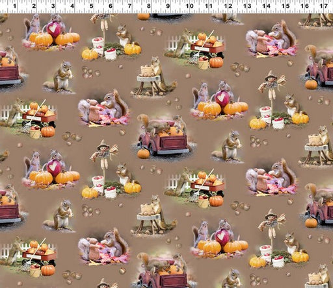The width and height of the screenshot is (333, 288).
Task: Click the number 5 on the ruler
Action: pyautogui.click(x=91, y=6)
